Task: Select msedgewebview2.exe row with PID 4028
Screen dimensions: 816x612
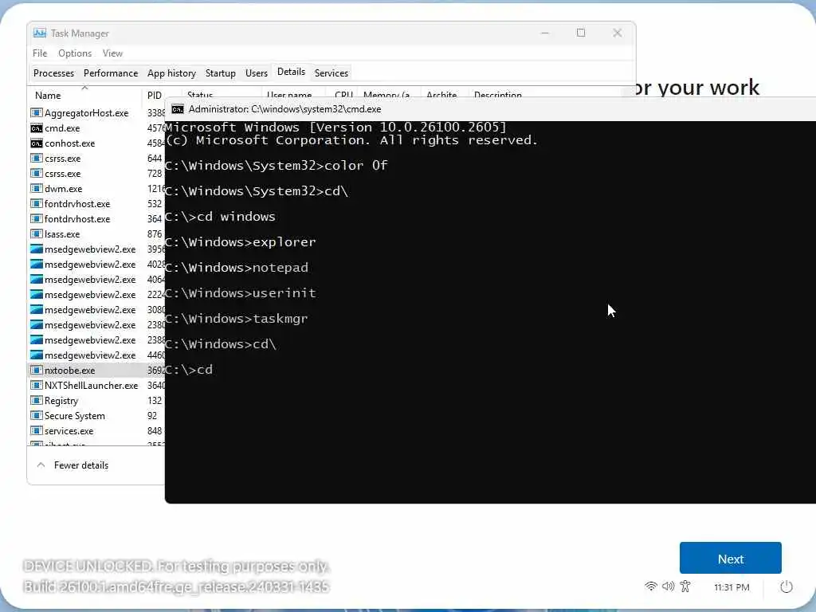Action: [96, 265]
